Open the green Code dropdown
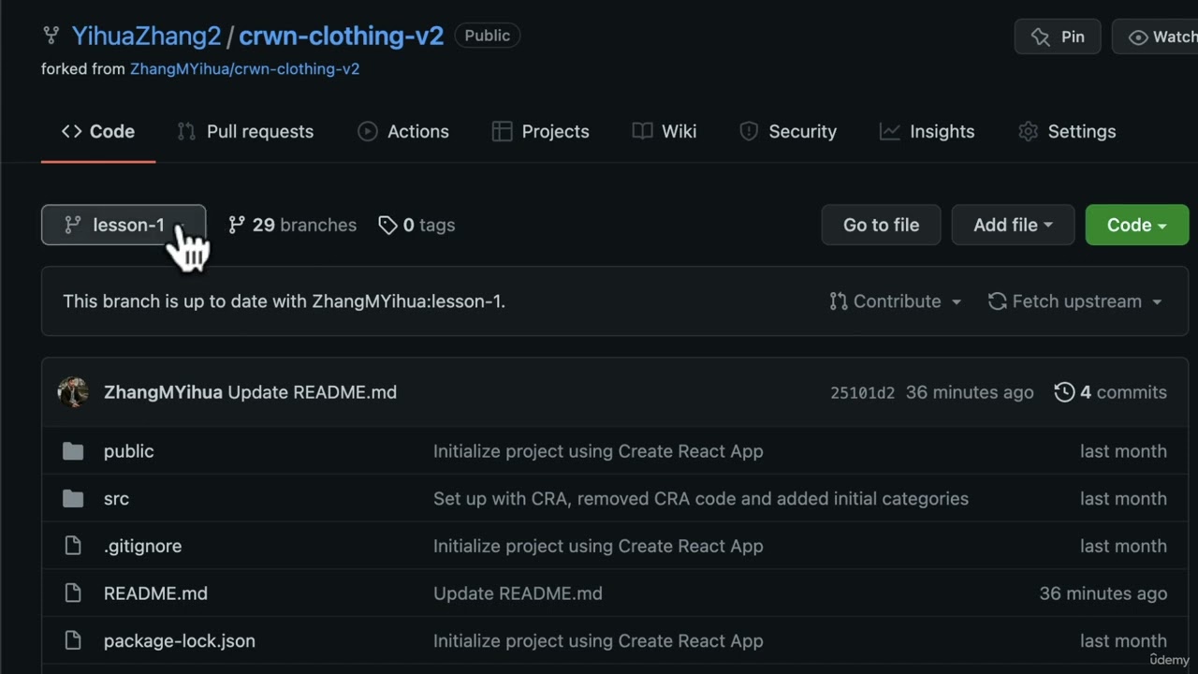Viewport: 1198px width, 674px height. [1137, 225]
